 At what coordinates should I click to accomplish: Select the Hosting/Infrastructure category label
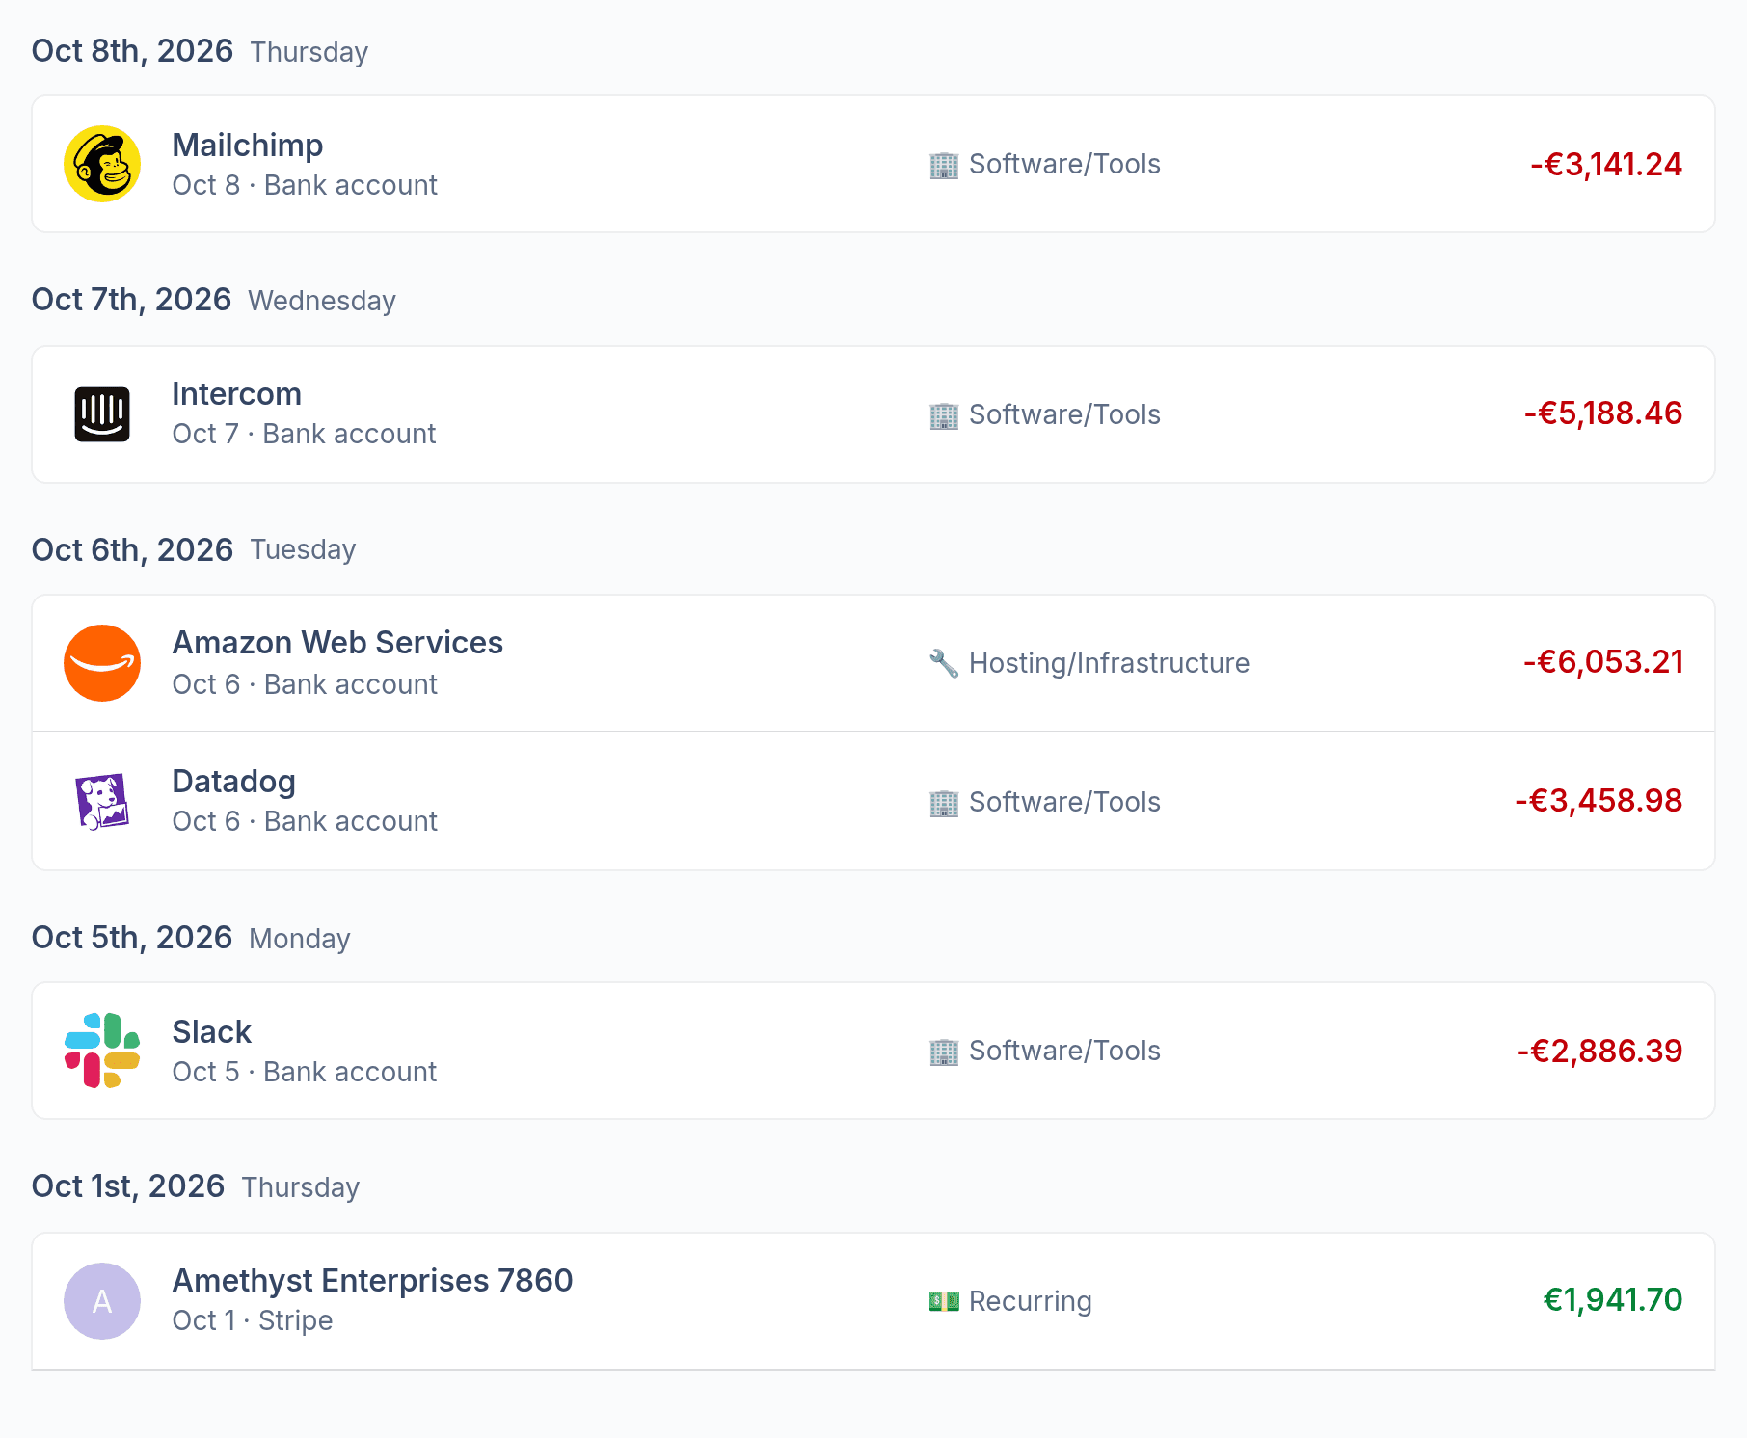tap(1109, 664)
